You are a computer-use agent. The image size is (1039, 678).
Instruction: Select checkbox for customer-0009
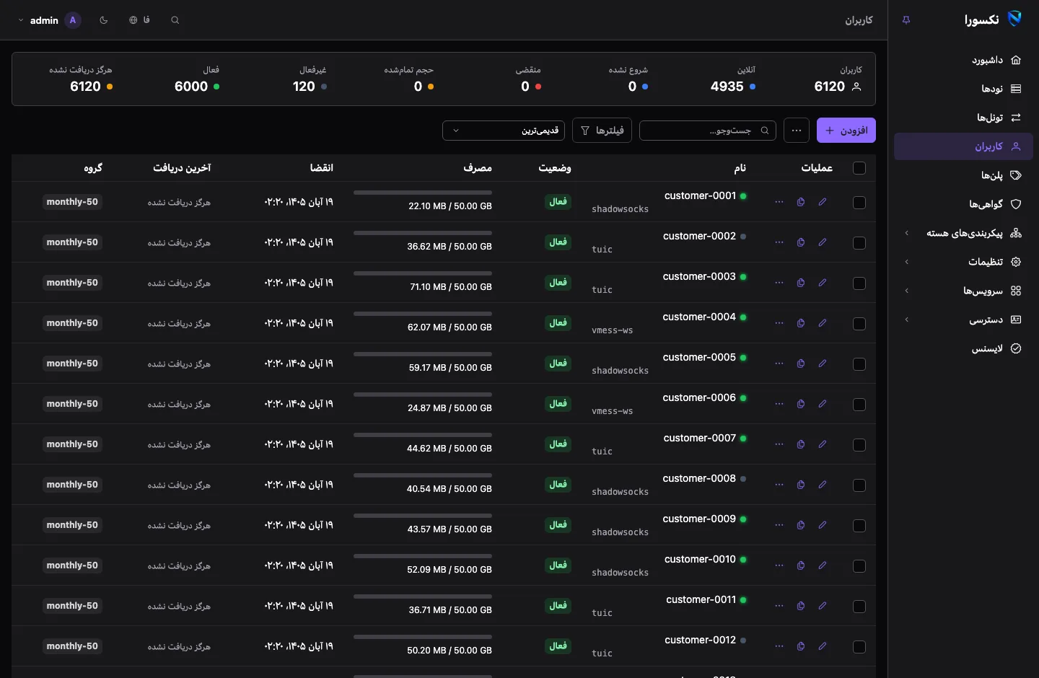pyautogui.click(x=859, y=526)
